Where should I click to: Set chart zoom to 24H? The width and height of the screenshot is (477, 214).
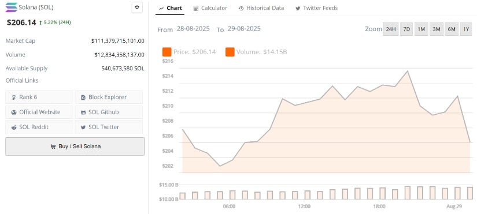click(391, 29)
